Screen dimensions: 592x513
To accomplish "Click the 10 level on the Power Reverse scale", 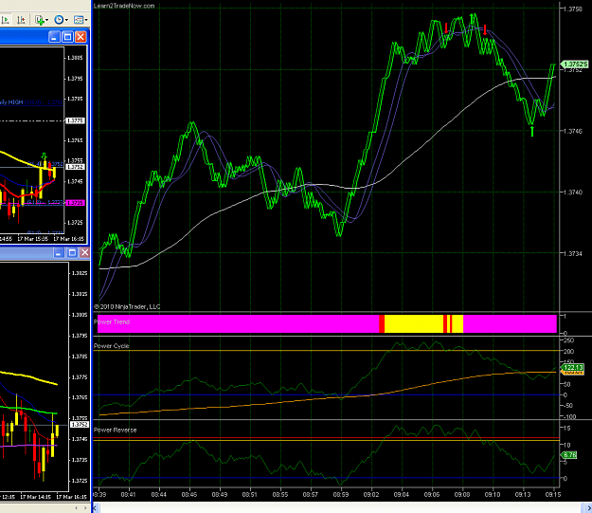I will pos(566,445).
